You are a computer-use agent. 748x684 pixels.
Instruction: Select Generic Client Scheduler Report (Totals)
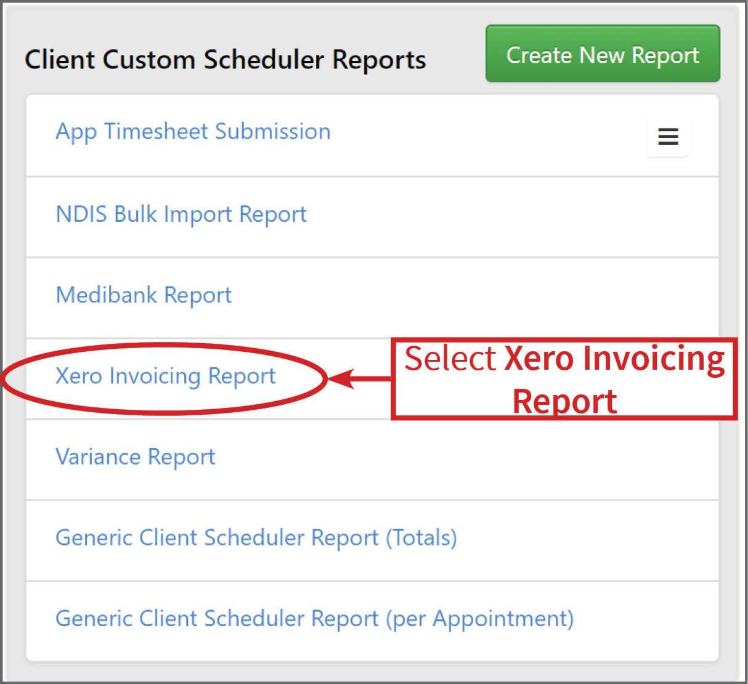tap(256, 537)
